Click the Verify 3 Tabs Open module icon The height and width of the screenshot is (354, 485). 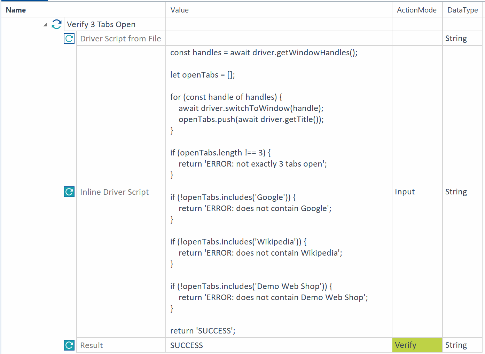pos(56,24)
